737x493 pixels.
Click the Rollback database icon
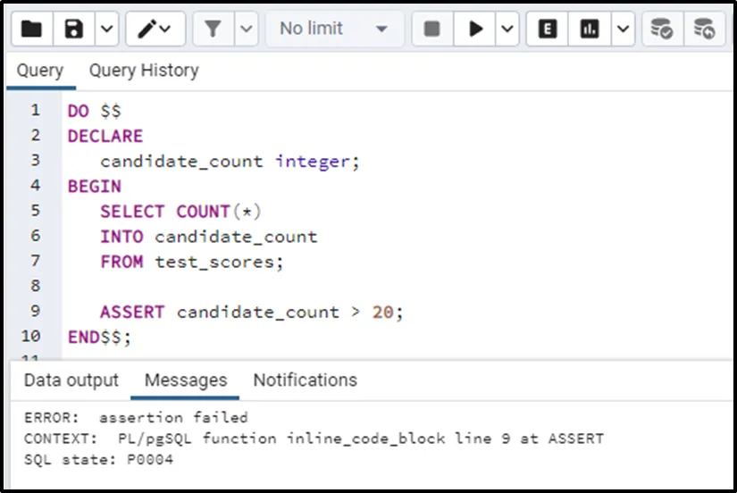705,29
